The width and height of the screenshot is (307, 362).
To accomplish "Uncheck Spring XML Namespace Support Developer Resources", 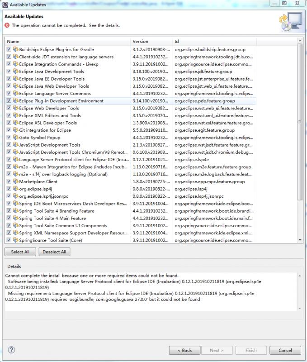I will pyautogui.click(x=9, y=233).
